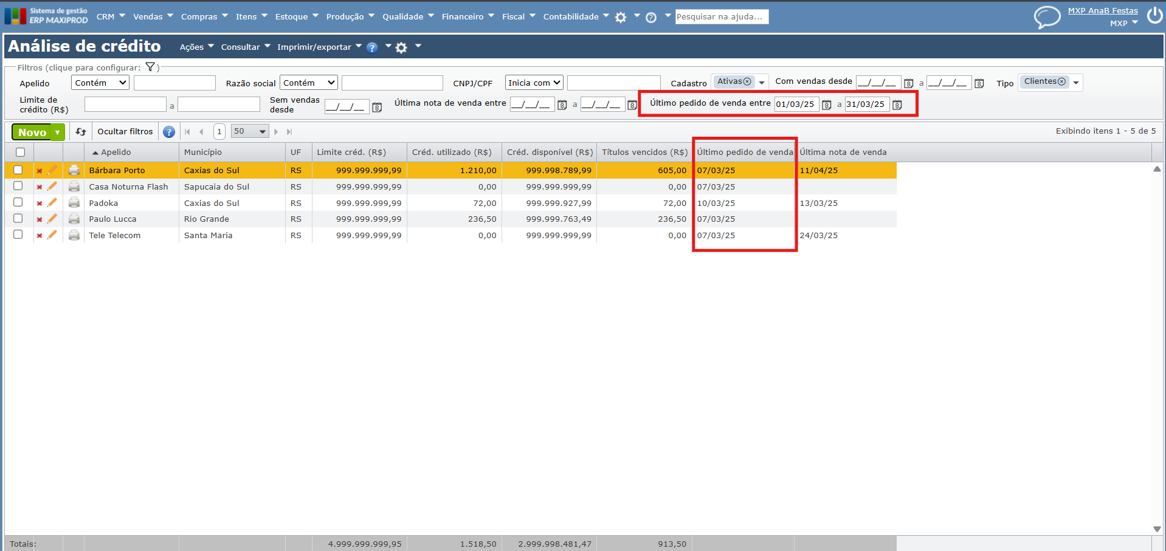Open the page size 50 dropdown
Screen dimensions: 1166x551
point(250,131)
